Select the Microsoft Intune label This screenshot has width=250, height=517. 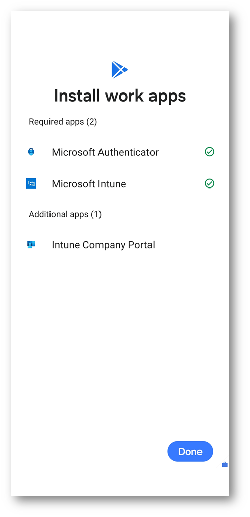click(x=89, y=183)
